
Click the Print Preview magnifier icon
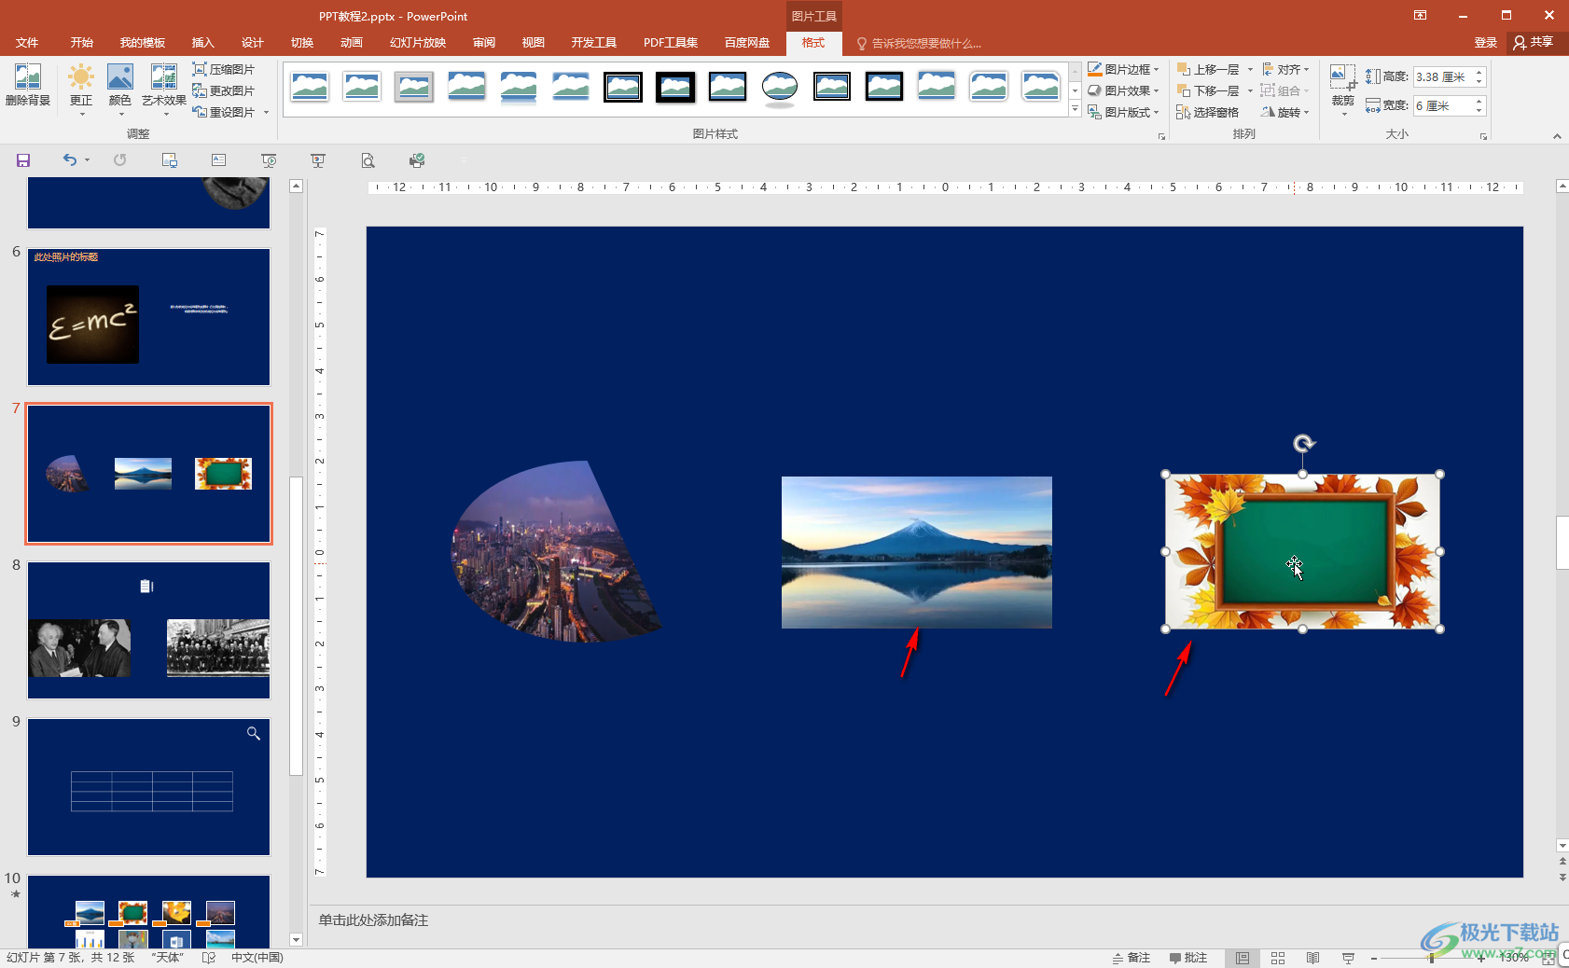coord(368,160)
